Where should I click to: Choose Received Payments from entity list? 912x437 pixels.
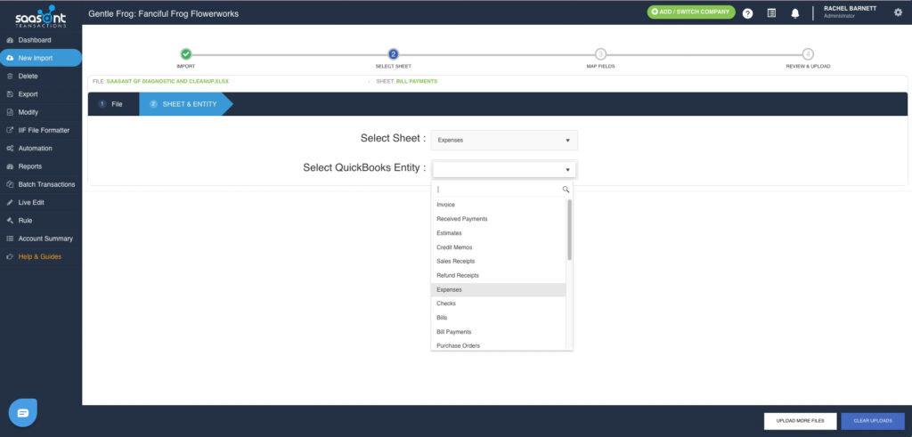[499, 219]
